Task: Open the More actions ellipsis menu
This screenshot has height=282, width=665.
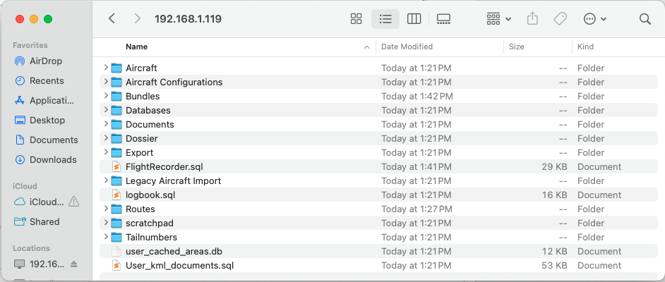Action: [x=595, y=18]
